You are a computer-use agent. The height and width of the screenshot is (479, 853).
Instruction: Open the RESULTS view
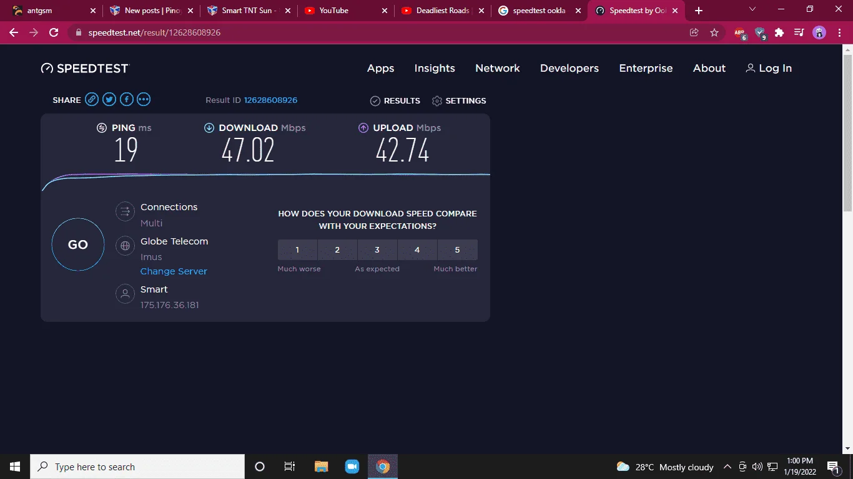pyautogui.click(x=395, y=100)
